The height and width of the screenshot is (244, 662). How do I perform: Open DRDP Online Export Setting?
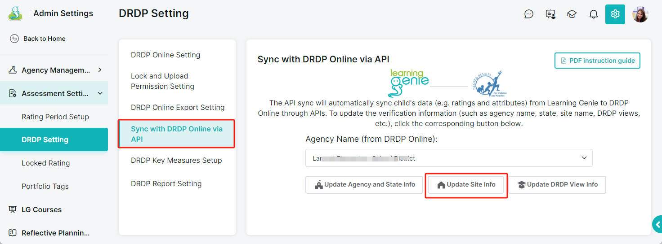[x=178, y=107]
